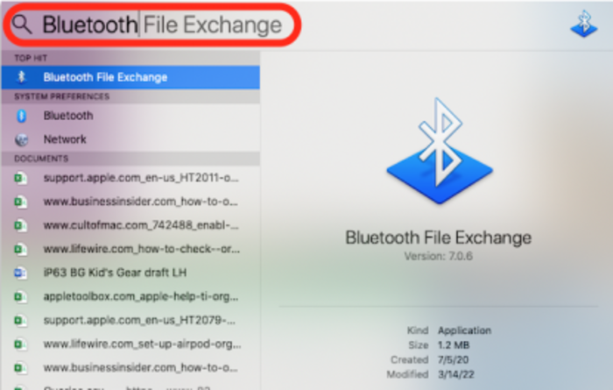The image size is (613, 390).
Task: Click the spreadsheet icon beside support.apple.com_en-us_HT2079
Action: click(x=20, y=321)
